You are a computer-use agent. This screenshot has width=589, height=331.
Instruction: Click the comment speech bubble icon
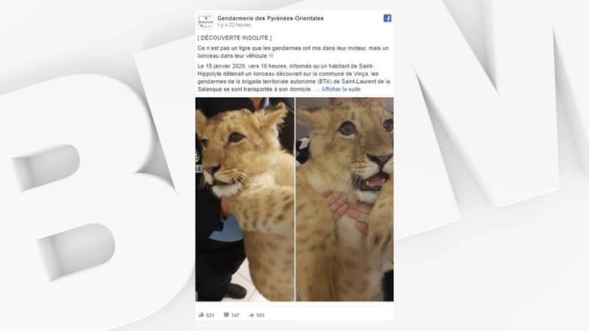coord(226,315)
